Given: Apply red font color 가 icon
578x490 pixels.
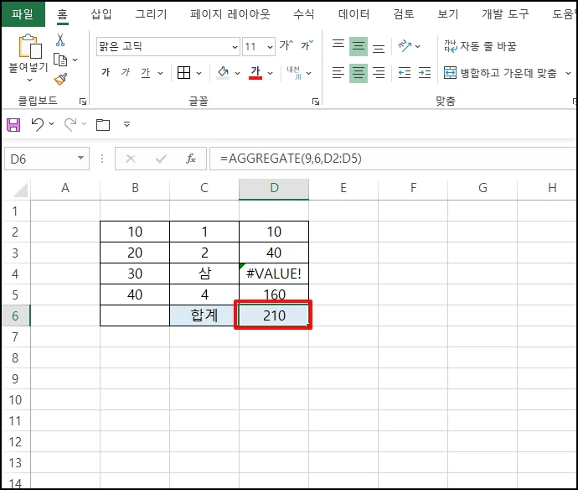Looking at the screenshot, I should pyautogui.click(x=255, y=73).
